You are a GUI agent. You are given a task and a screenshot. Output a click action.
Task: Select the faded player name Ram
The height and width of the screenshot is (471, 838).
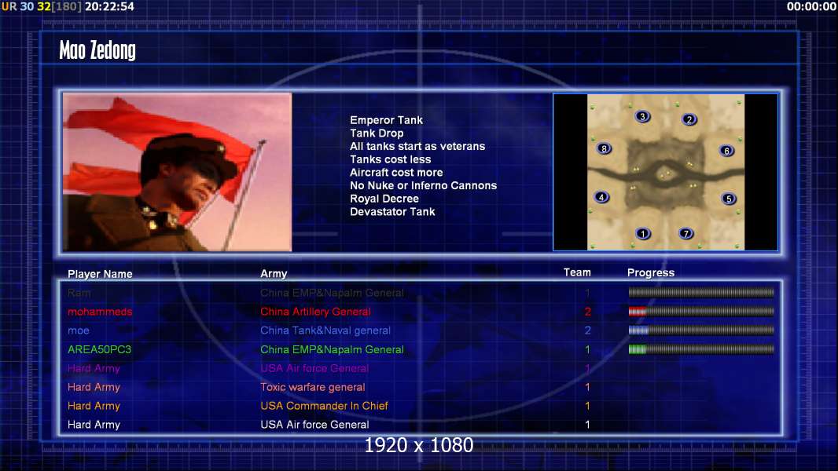(x=79, y=293)
